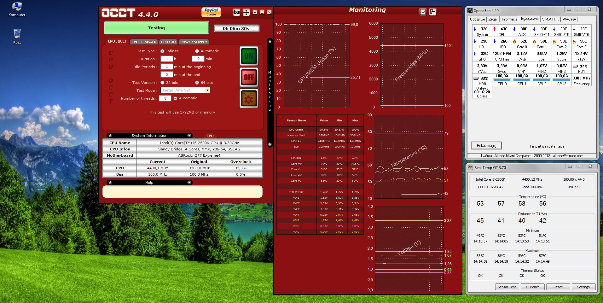Click the Duration hours input field
This screenshot has height=303, width=603.
pos(166,59)
